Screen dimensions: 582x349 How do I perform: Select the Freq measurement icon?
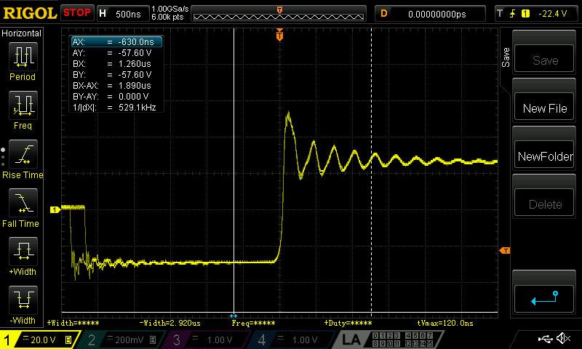(x=23, y=105)
